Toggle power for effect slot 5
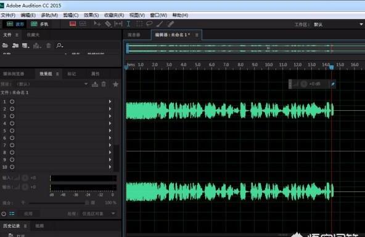Screen dimensions: 365x237 click(x=12, y=131)
